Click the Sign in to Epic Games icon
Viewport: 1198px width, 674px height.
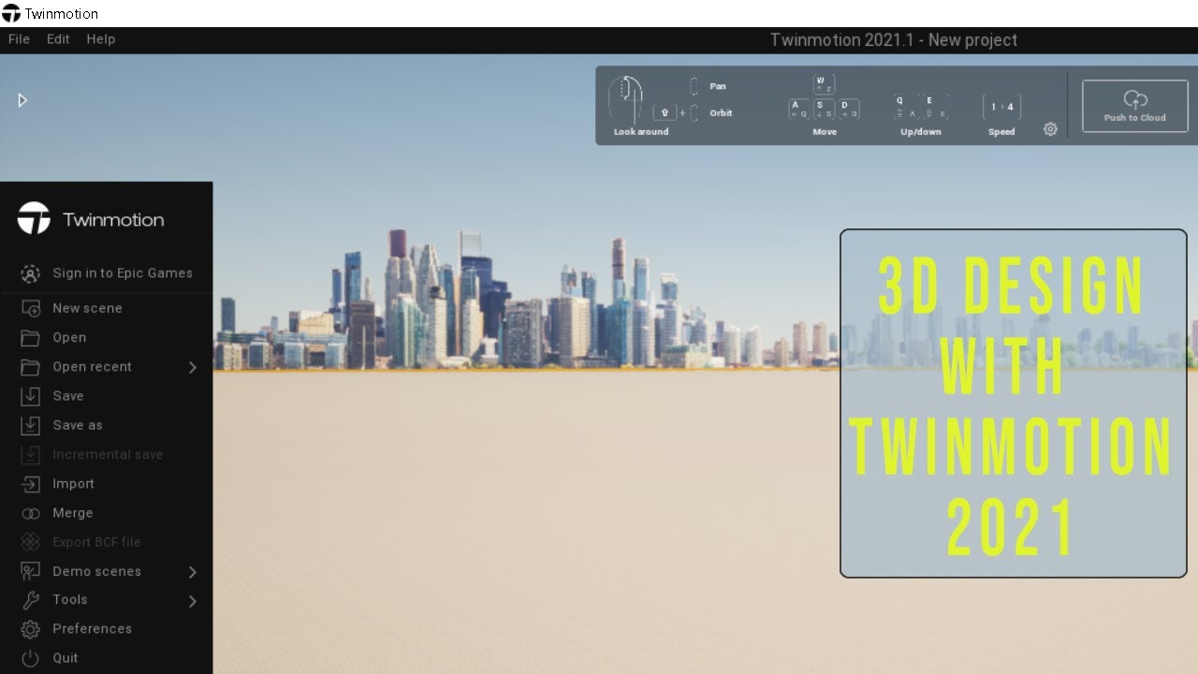[x=31, y=273]
